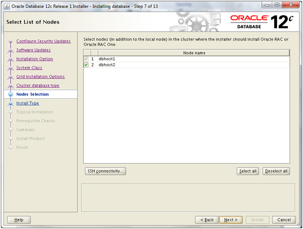Image resolution: width=303 pixels, height=229 pixels.
Task: Go to the next installer step
Action: [231, 220]
